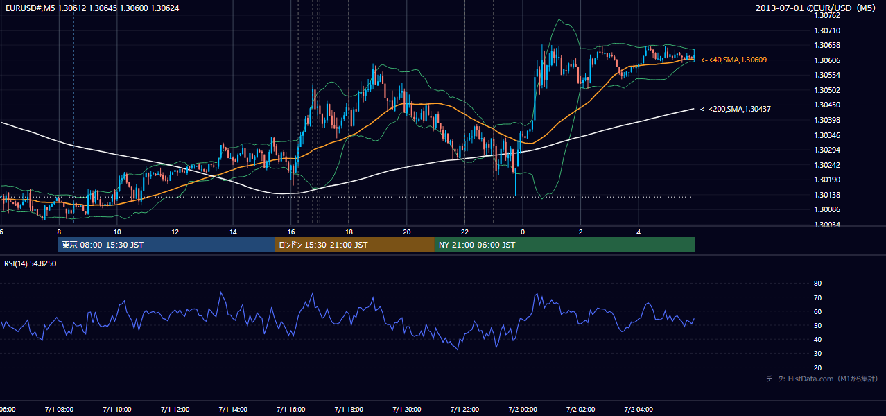Viewport: 886px width, 416px height.
Task: Click the RSI(14) 54.8250 indicator label
Action: point(31,263)
